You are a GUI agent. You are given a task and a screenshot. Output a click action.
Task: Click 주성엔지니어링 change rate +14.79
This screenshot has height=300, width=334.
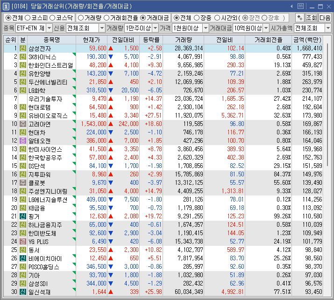[153, 191]
